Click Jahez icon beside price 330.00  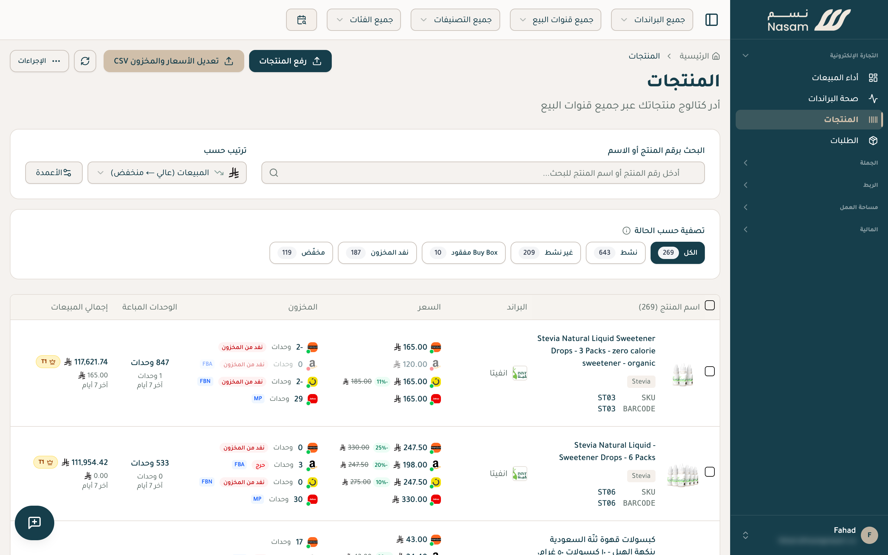pyautogui.click(x=436, y=499)
